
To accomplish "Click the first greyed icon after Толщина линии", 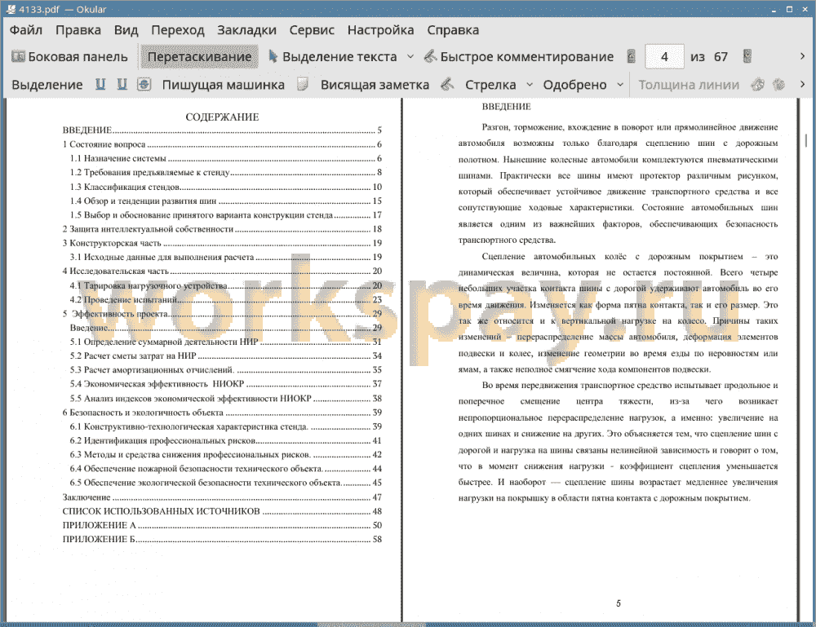I will click(x=758, y=85).
